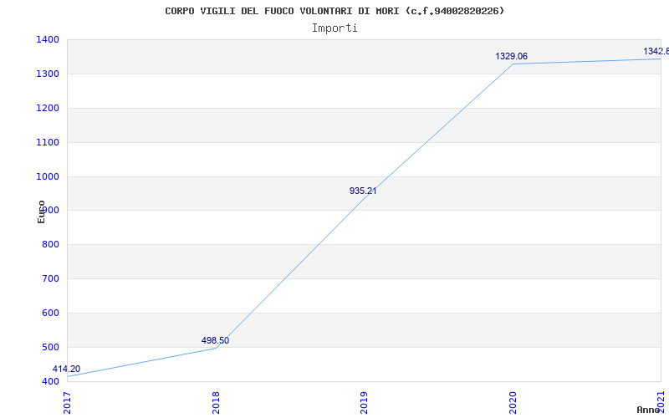Click the 1342.8 data label at 2021

656,51
